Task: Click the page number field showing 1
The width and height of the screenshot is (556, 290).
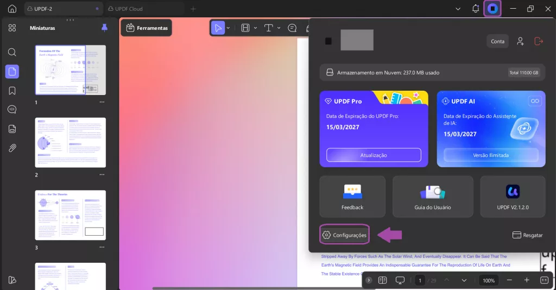Action: tap(420, 280)
